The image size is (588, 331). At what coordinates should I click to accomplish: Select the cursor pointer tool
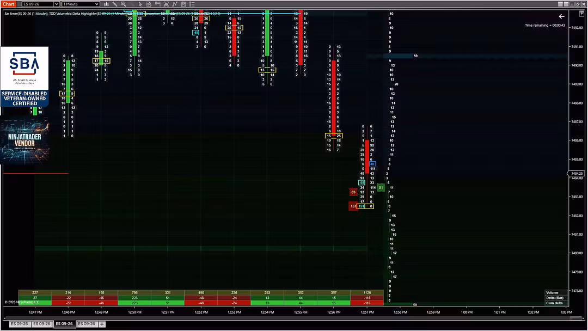pos(140,4)
